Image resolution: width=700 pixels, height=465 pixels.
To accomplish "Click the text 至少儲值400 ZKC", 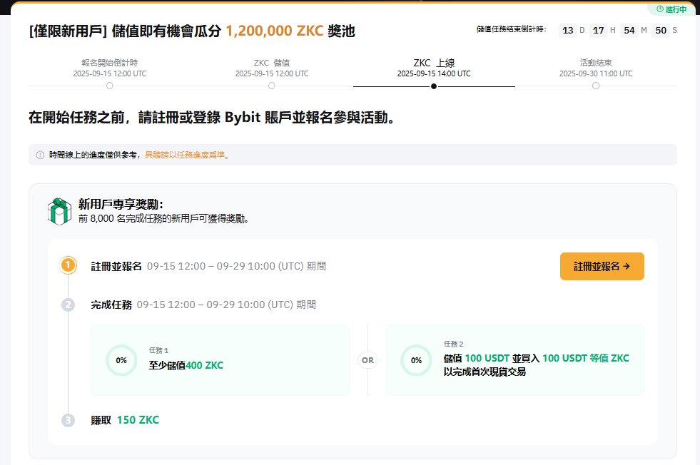I will click(x=186, y=365).
